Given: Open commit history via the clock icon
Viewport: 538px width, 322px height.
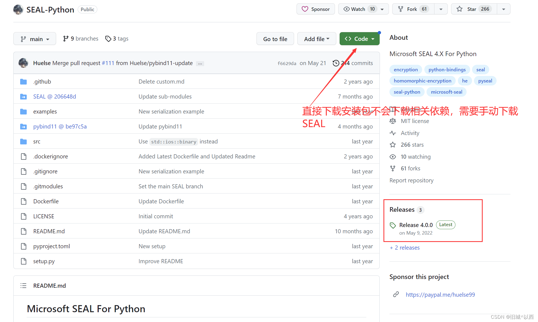Looking at the screenshot, I should [x=336, y=63].
